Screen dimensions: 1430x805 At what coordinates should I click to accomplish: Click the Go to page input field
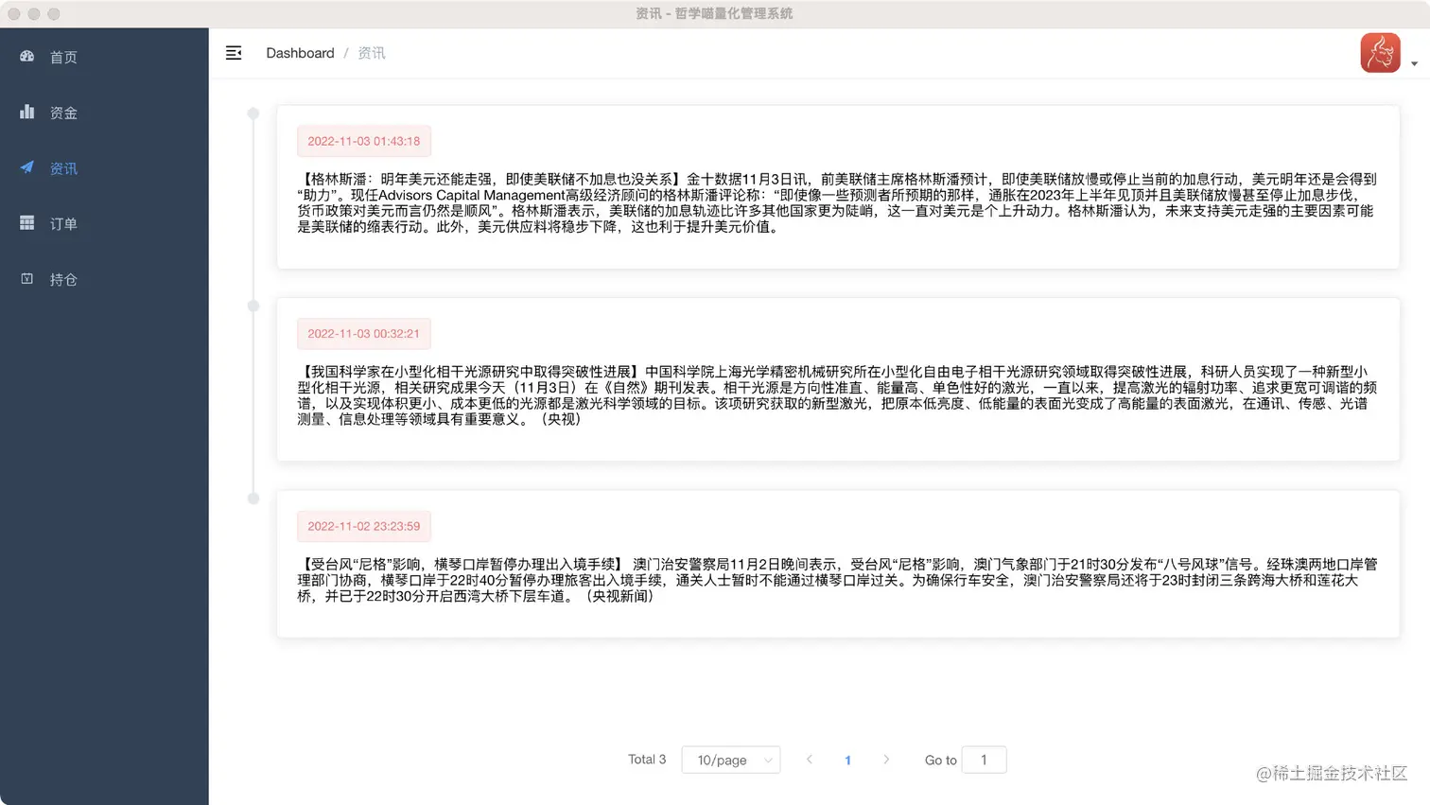(984, 760)
